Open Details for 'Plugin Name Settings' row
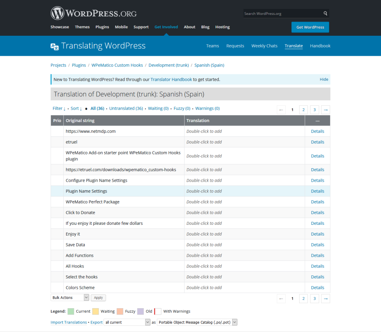The height and width of the screenshot is (332, 381). tap(318, 191)
